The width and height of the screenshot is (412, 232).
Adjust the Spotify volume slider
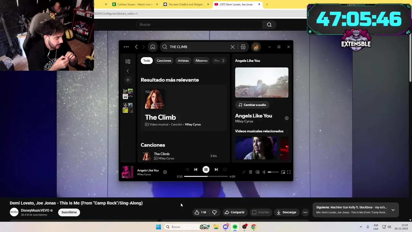coord(273,172)
